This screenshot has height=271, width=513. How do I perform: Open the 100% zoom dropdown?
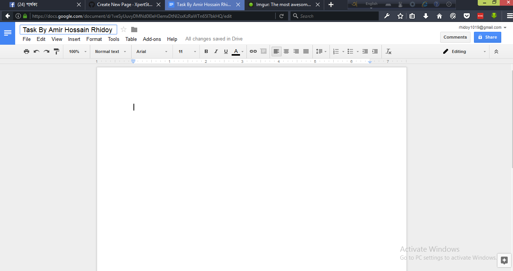78,51
